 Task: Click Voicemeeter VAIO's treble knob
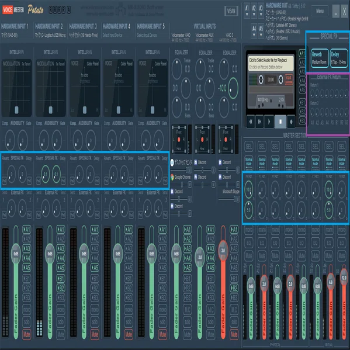click(176, 69)
